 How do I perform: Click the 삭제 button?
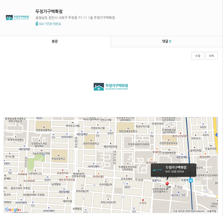click(x=211, y=56)
